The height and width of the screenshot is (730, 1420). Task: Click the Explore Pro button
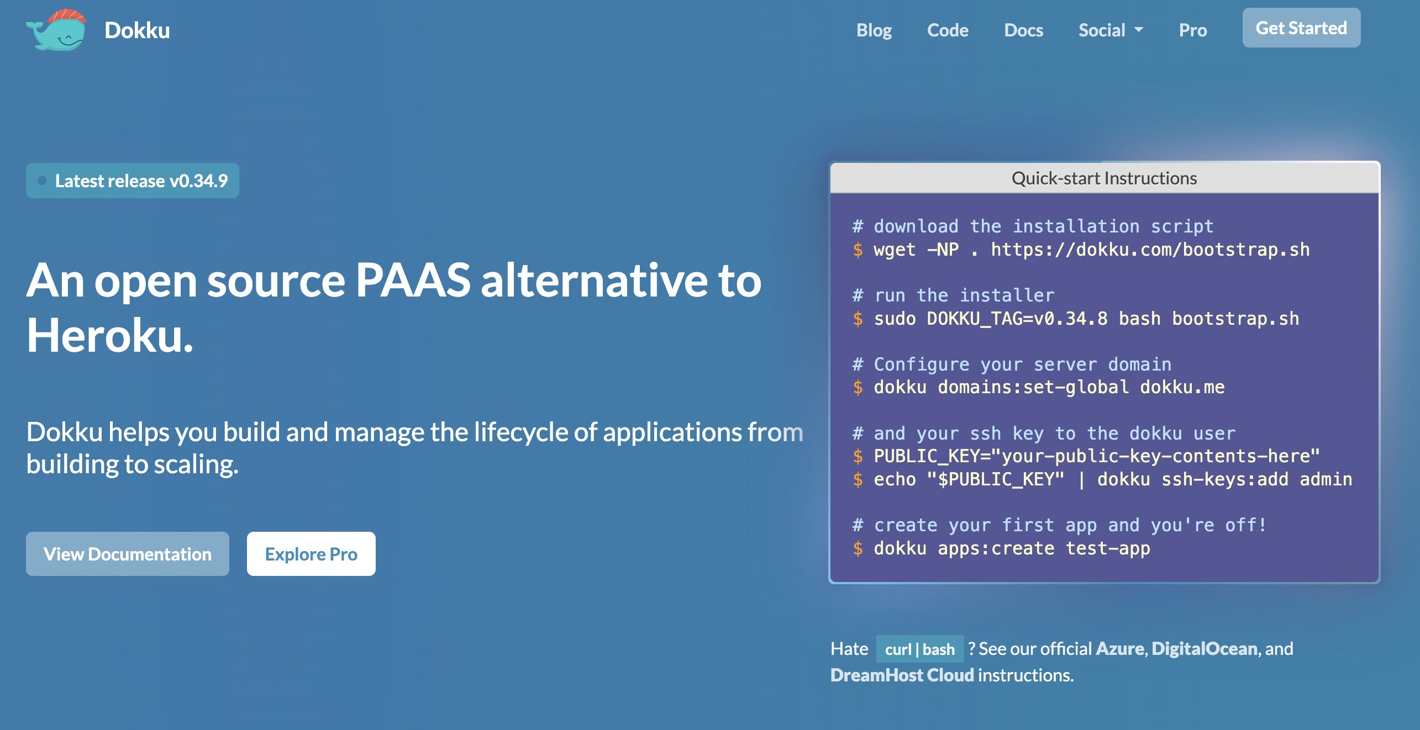[x=311, y=554]
